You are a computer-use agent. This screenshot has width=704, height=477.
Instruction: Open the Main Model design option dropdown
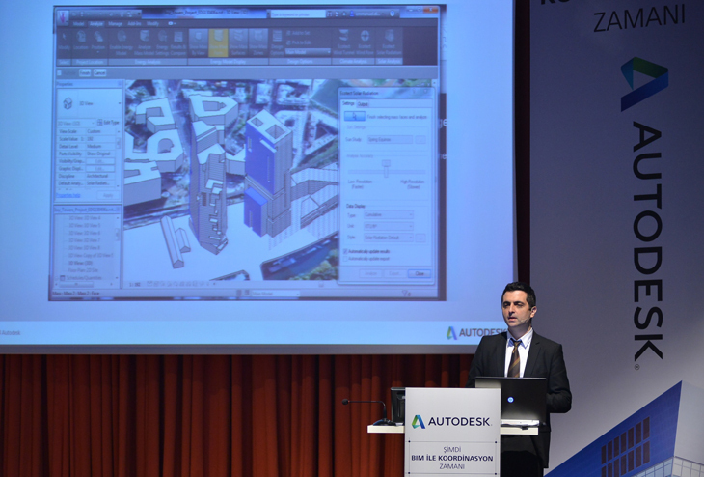(308, 52)
